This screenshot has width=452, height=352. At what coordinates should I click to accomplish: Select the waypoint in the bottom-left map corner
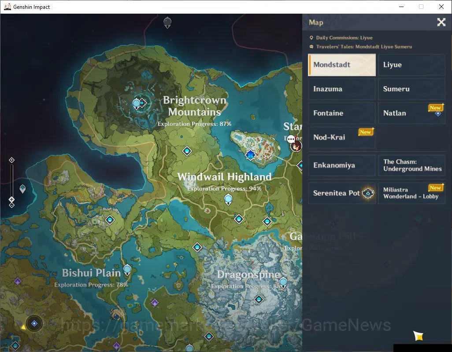(15, 345)
